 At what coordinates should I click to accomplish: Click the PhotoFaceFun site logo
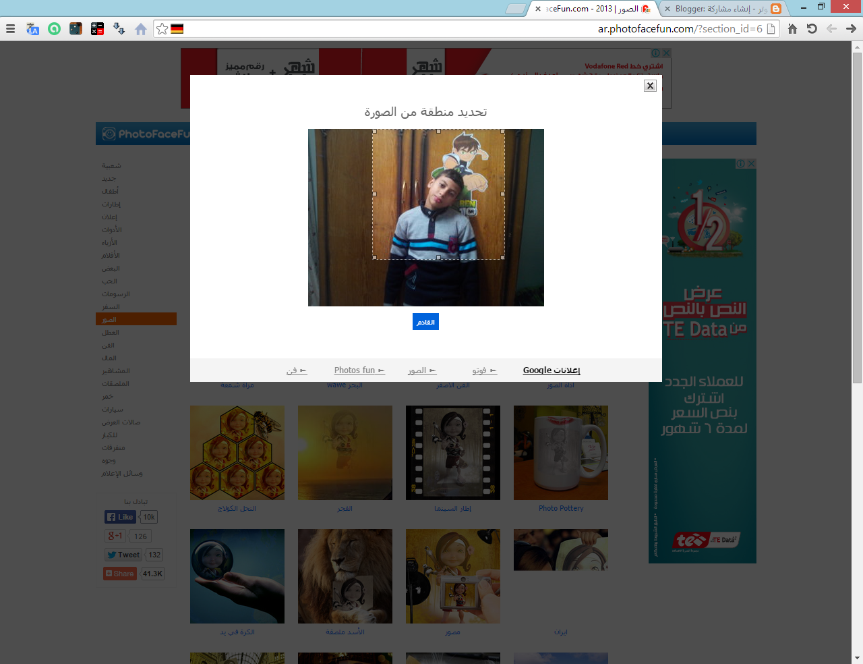(145, 134)
